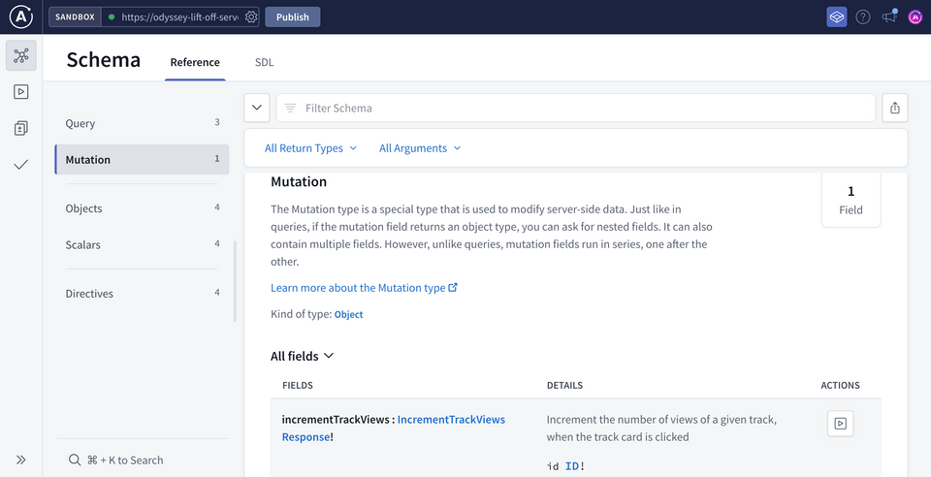Open the connection settings gear icon
The height and width of the screenshot is (477, 931).
251,17
